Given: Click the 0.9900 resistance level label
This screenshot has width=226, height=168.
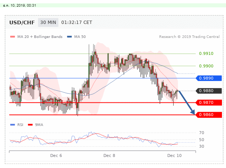Looking at the screenshot, I should tap(206, 66).
